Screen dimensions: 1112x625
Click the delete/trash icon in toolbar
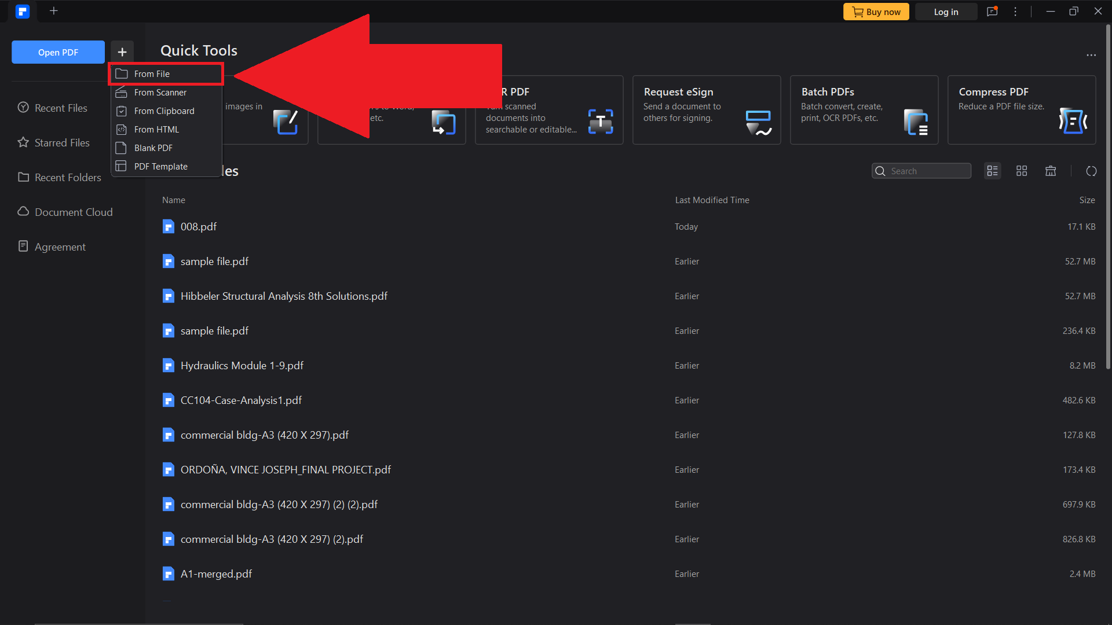click(1051, 171)
